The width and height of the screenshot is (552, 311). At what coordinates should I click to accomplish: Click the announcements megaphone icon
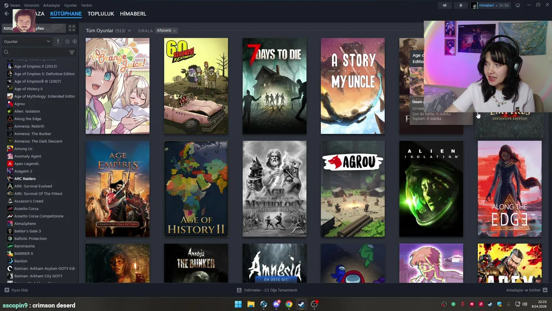click(445, 5)
